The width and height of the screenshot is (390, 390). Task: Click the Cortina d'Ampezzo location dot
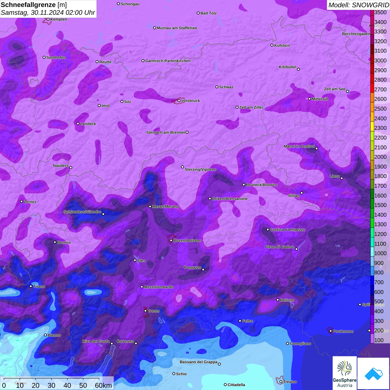click(268, 230)
